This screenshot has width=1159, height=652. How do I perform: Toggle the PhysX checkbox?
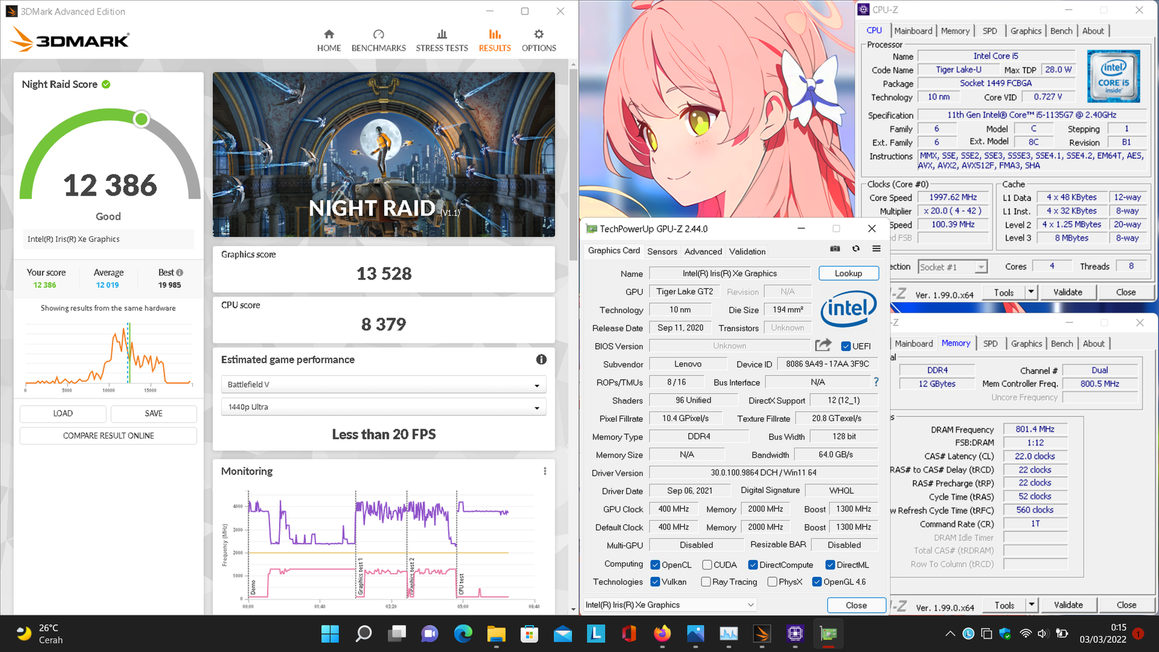(x=772, y=582)
